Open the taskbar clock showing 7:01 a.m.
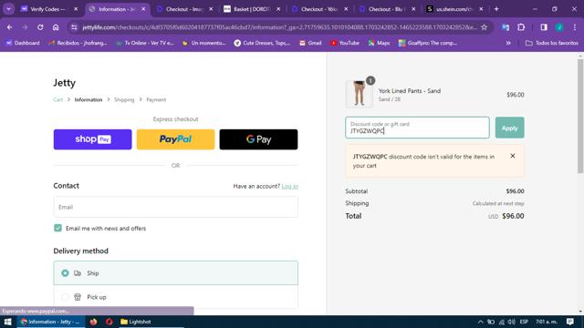The image size is (584, 328). tap(547, 322)
